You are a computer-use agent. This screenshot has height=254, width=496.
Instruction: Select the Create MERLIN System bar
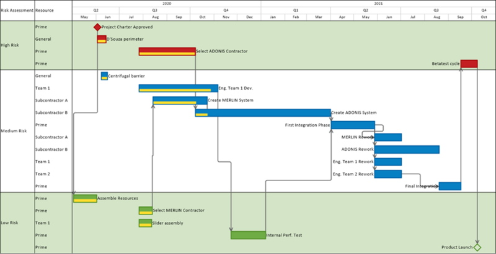[x=180, y=101]
